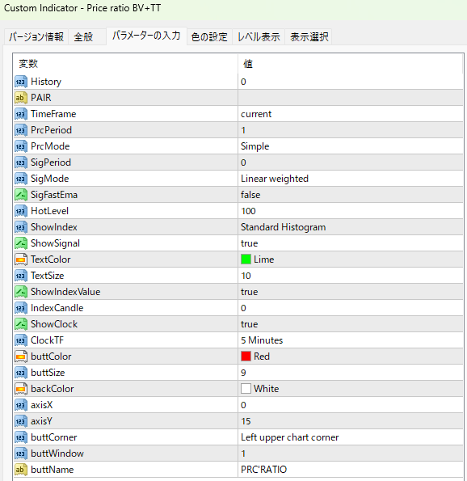
Task: Click the Red swatch for buttColor
Action: (x=246, y=357)
